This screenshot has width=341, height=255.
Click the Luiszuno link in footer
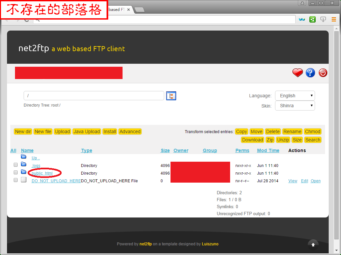pos(210,244)
